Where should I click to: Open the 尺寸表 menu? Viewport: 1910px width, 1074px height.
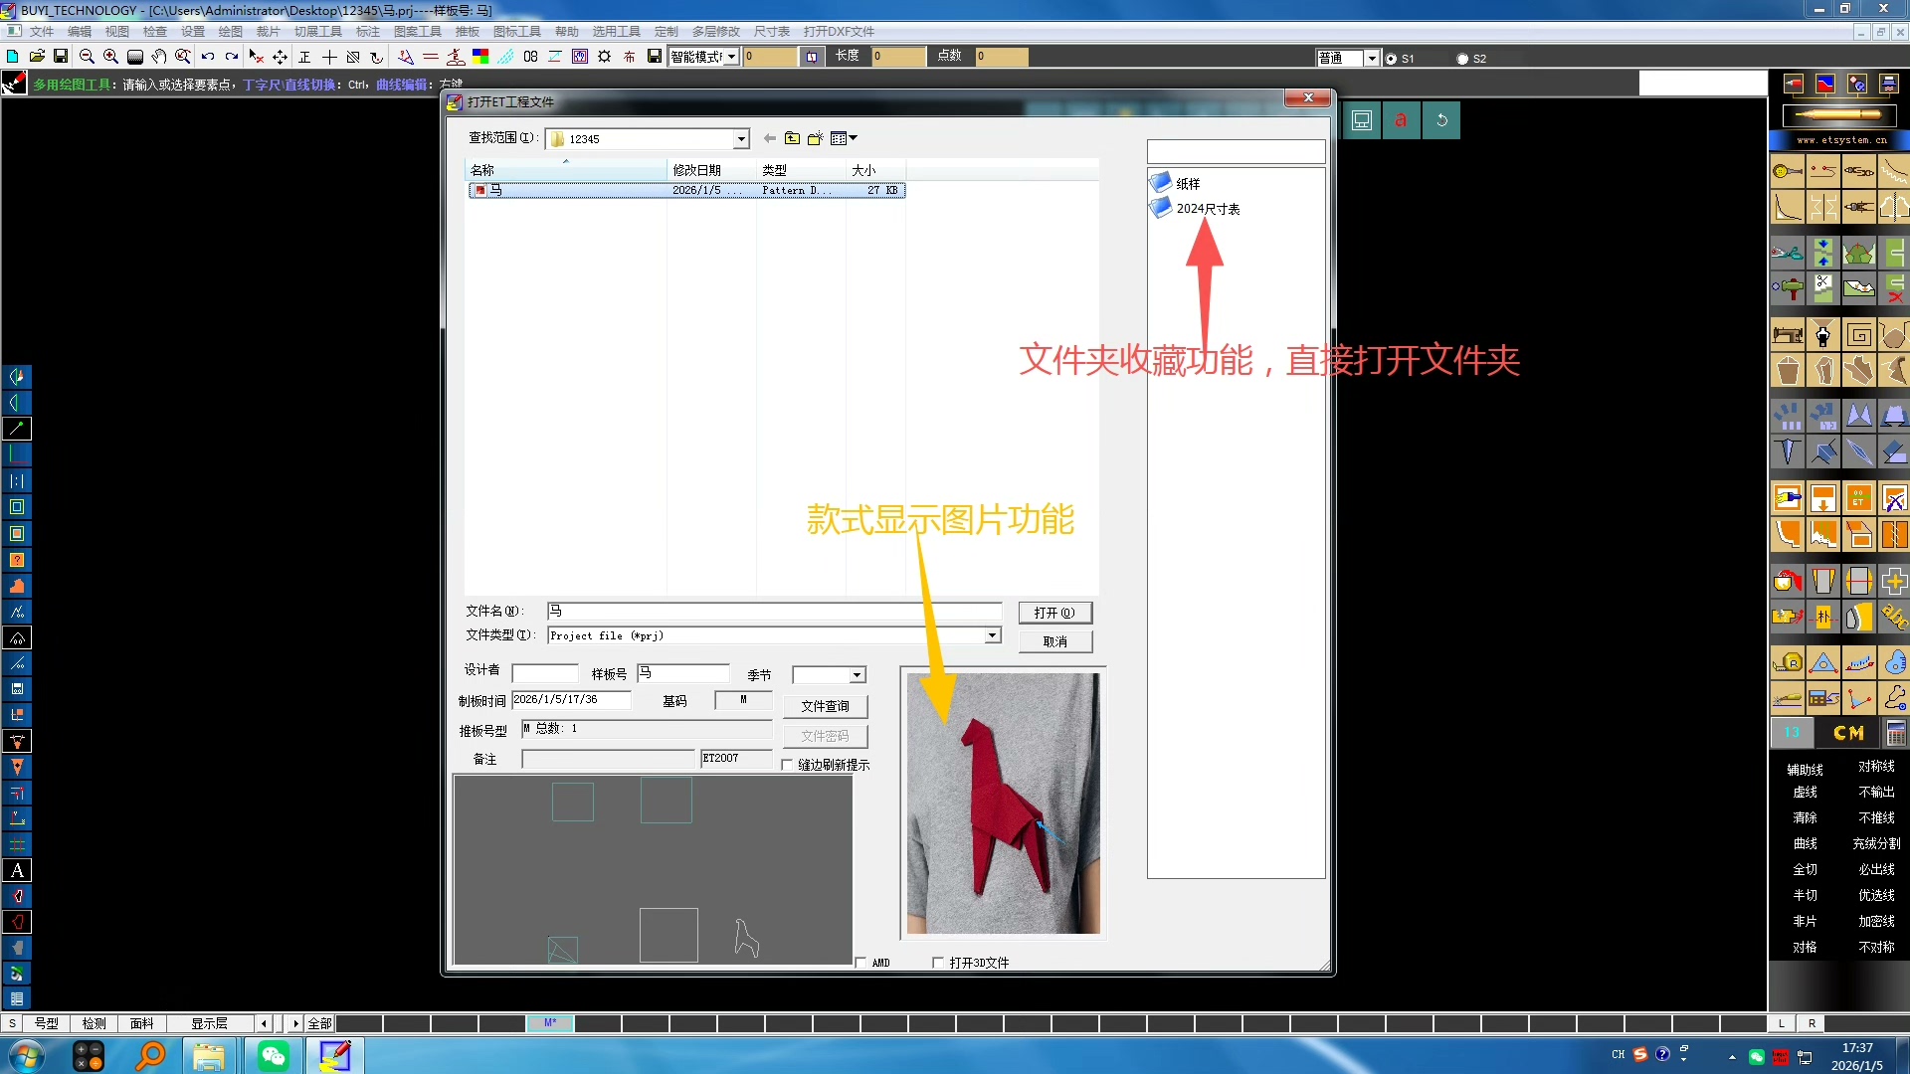(x=771, y=32)
